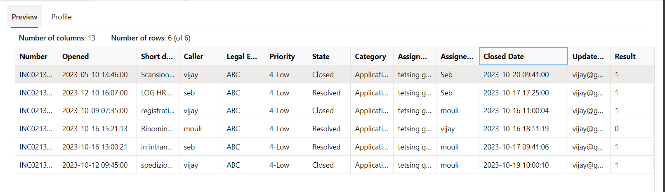Viewport: 665px width, 192px height.
Task: Select row opened 2023-10-12 09:45:00
Action: pos(334,165)
